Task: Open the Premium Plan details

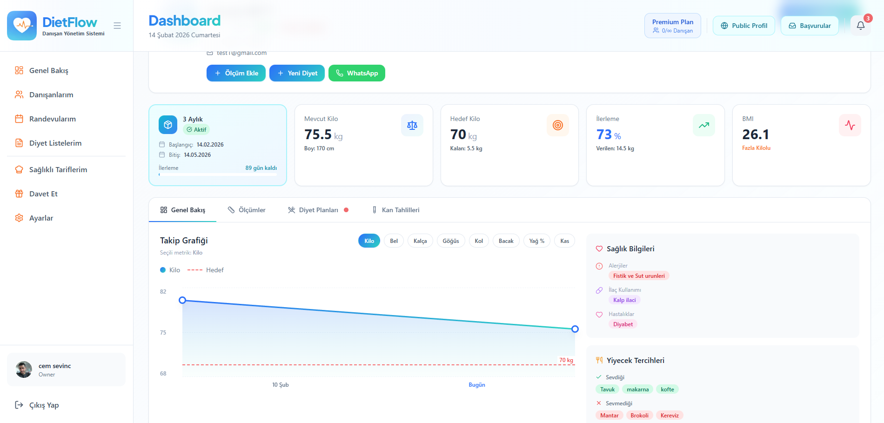Action: (672, 26)
